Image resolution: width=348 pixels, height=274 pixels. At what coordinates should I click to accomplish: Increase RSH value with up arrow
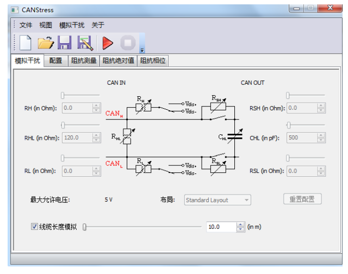pos(321,105)
